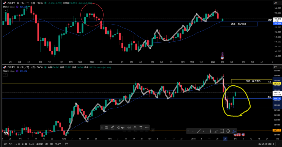Select the rectangle shape drawing tool
The image size is (282, 147).
[222, 131]
